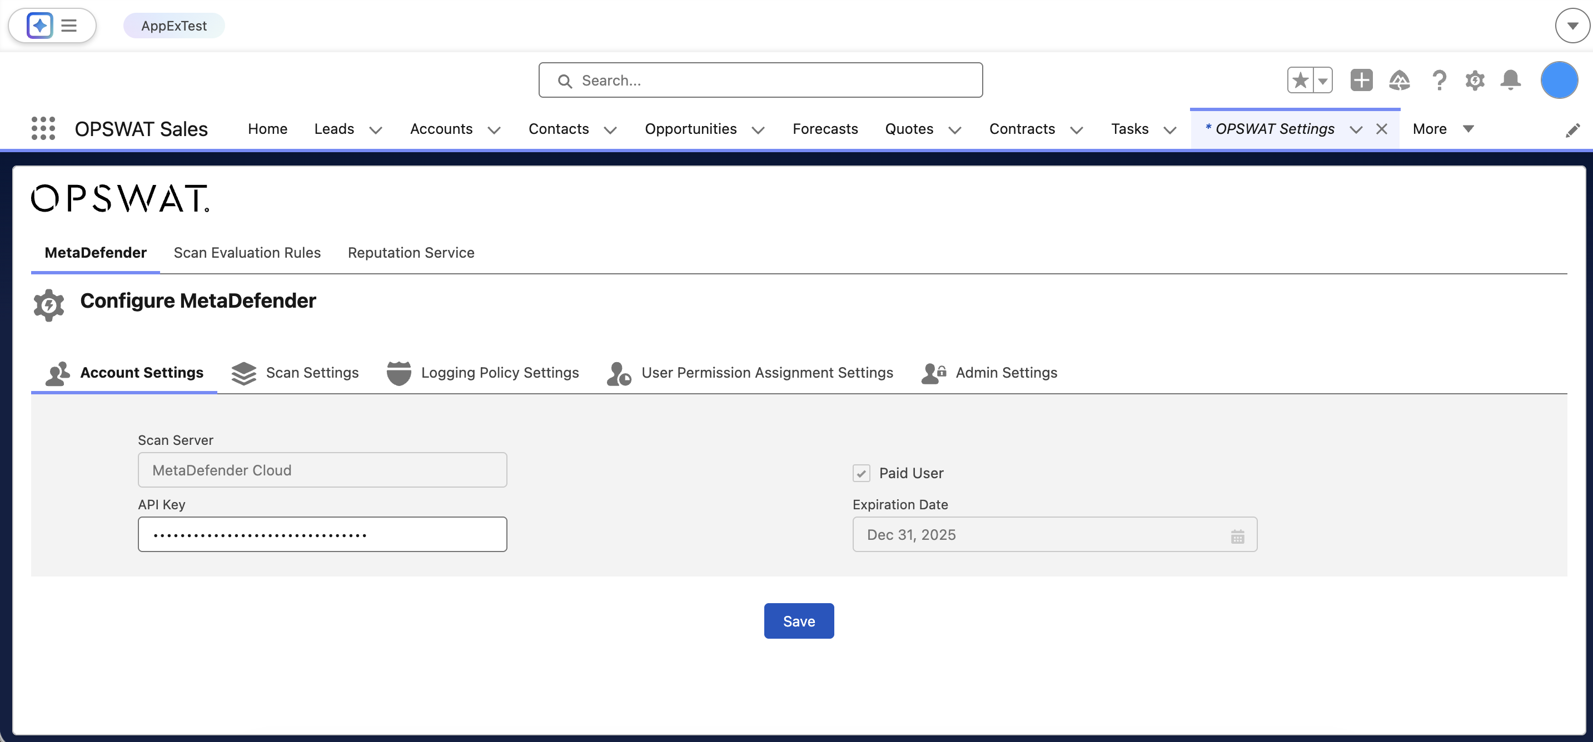Image resolution: width=1593 pixels, height=742 pixels.
Task: Click into the API Key field
Action: click(x=322, y=534)
